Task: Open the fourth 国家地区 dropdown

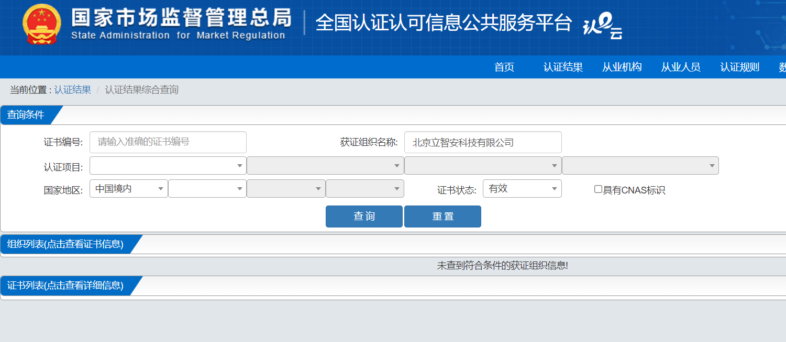Action: click(365, 189)
